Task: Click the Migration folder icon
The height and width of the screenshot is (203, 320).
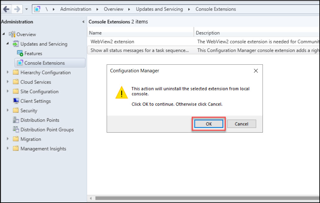Action: [x=16, y=139]
